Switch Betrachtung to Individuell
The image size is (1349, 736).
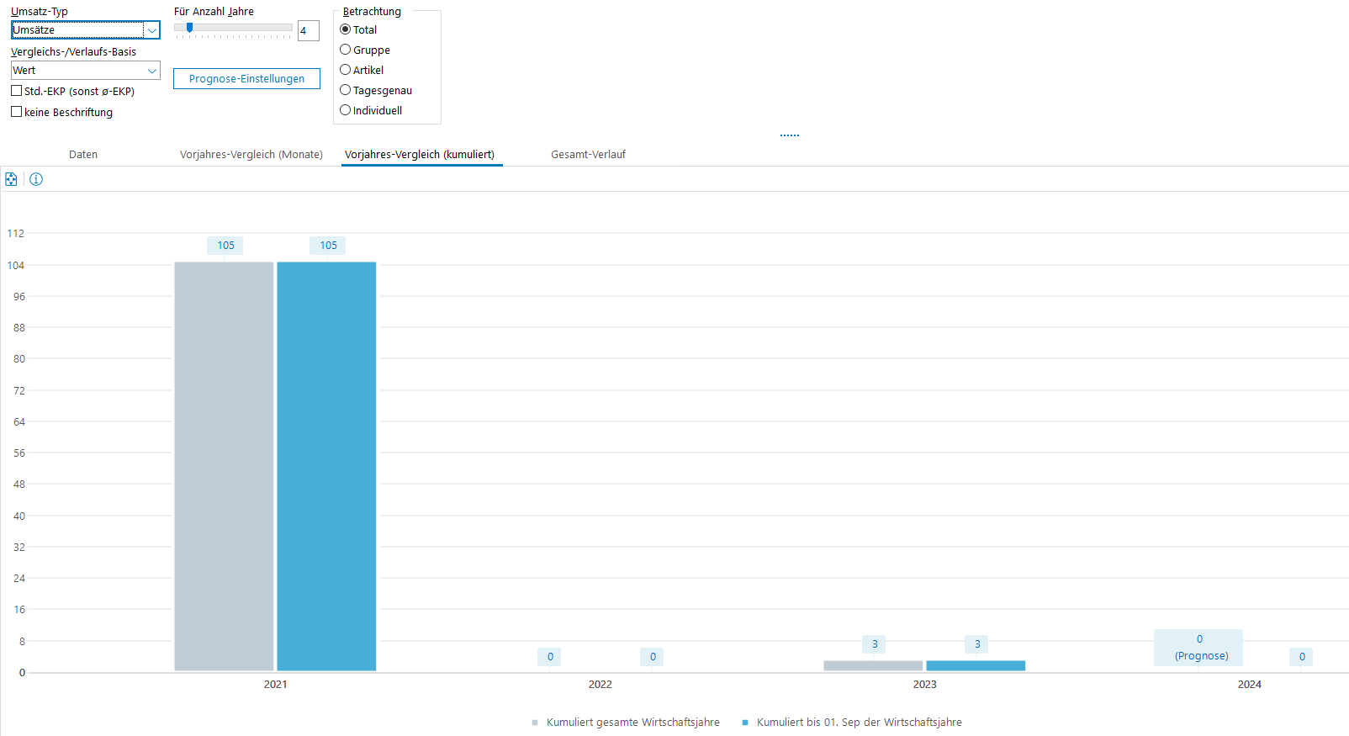(x=345, y=110)
